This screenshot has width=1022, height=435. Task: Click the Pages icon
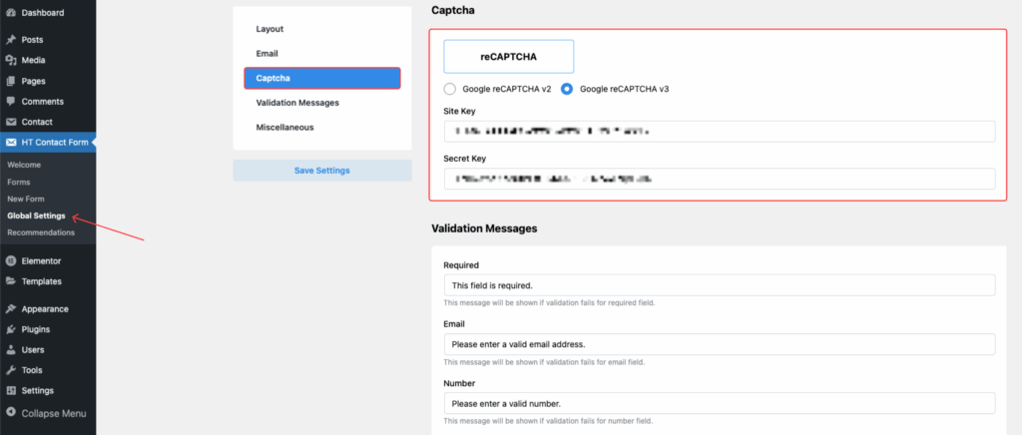tap(11, 81)
